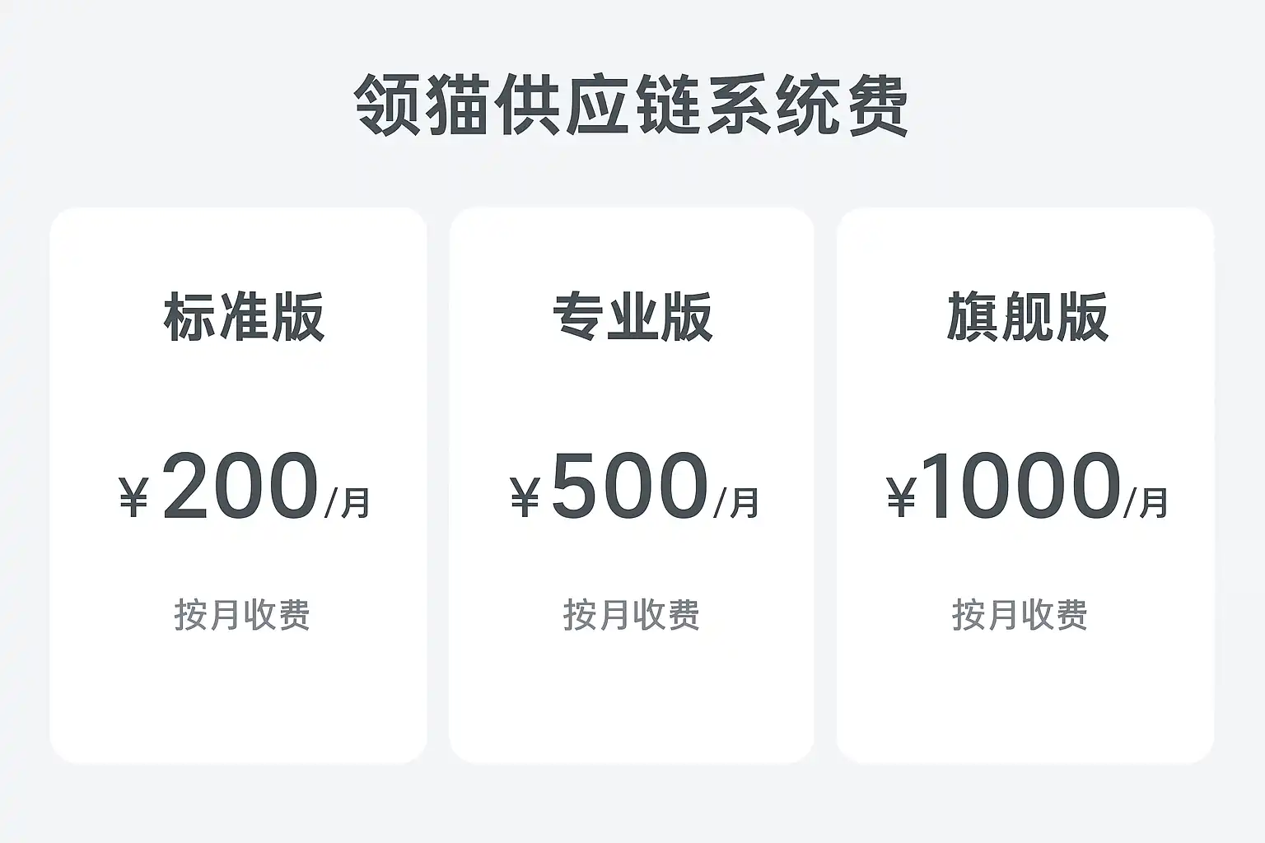Click the gray page background below the cards
The image size is (1265, 843).
point(632,805)
